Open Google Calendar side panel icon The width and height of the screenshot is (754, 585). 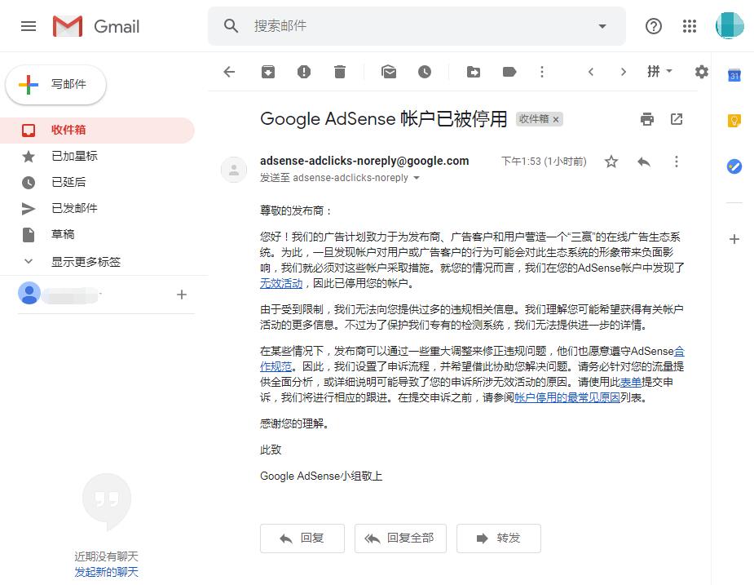(x=734, y=76)
